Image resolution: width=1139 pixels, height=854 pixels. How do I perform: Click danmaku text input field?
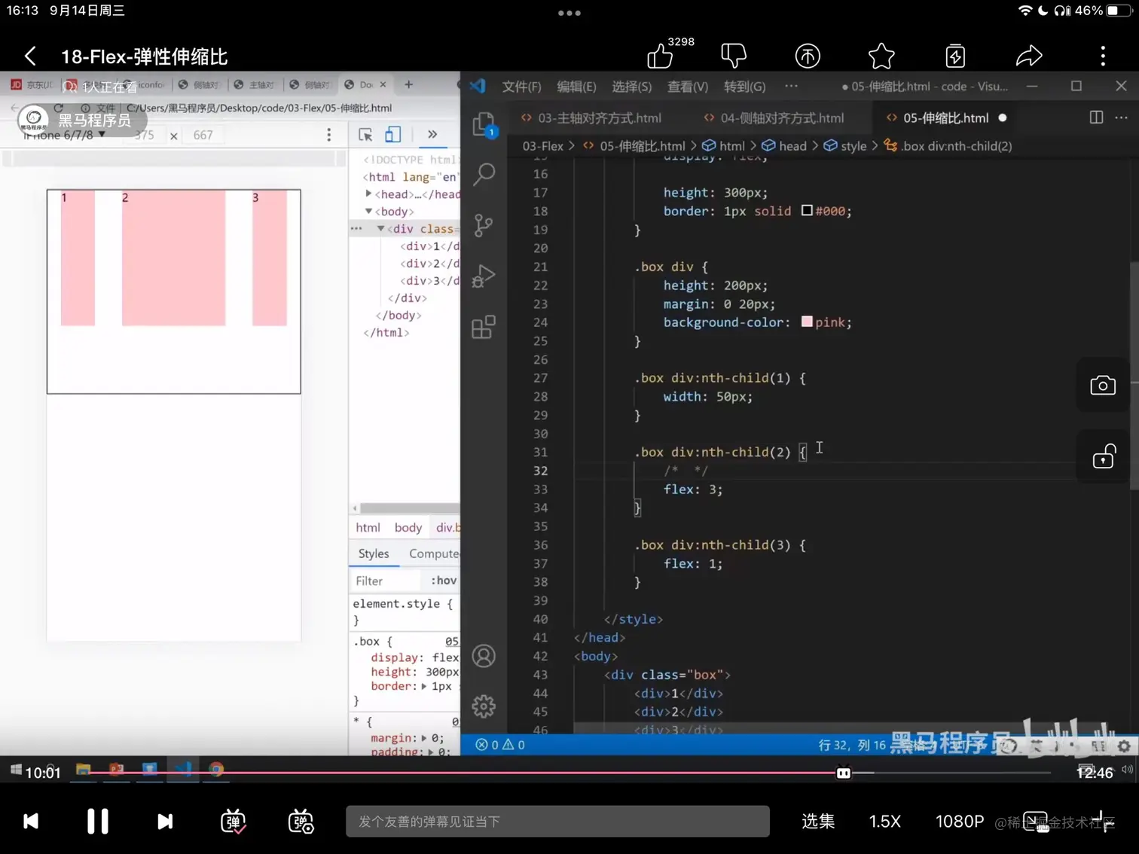tap(557, 821)
